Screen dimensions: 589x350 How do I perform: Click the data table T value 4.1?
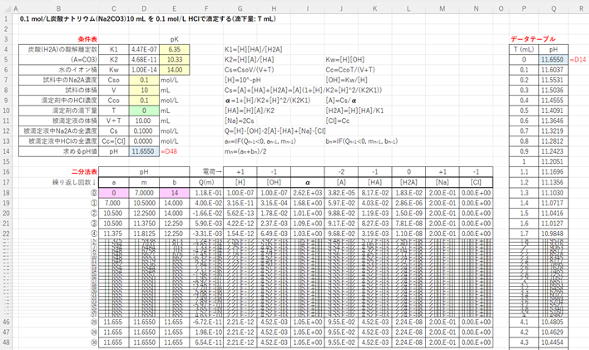click(x=524, y=322)
